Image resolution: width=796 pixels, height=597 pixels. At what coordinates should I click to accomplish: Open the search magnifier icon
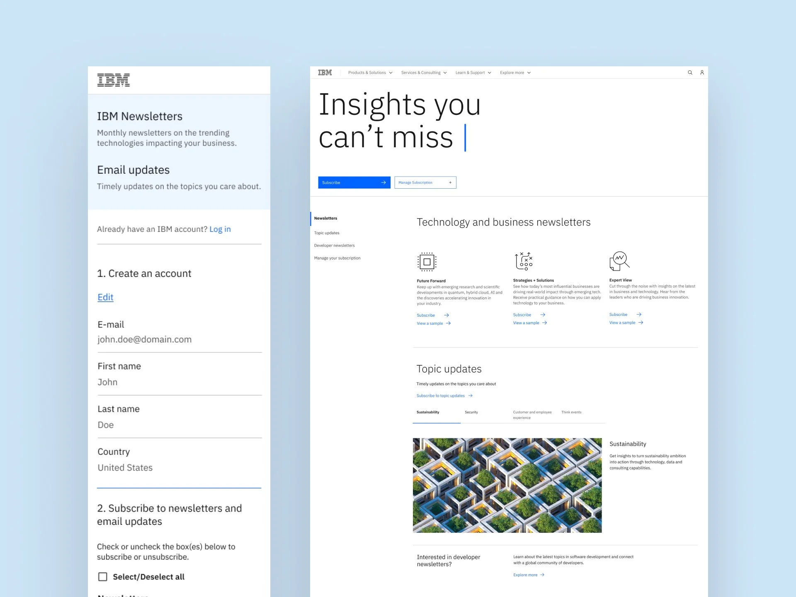tap(690, 73)
